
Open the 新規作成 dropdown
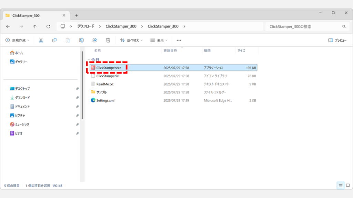point(17,40)
